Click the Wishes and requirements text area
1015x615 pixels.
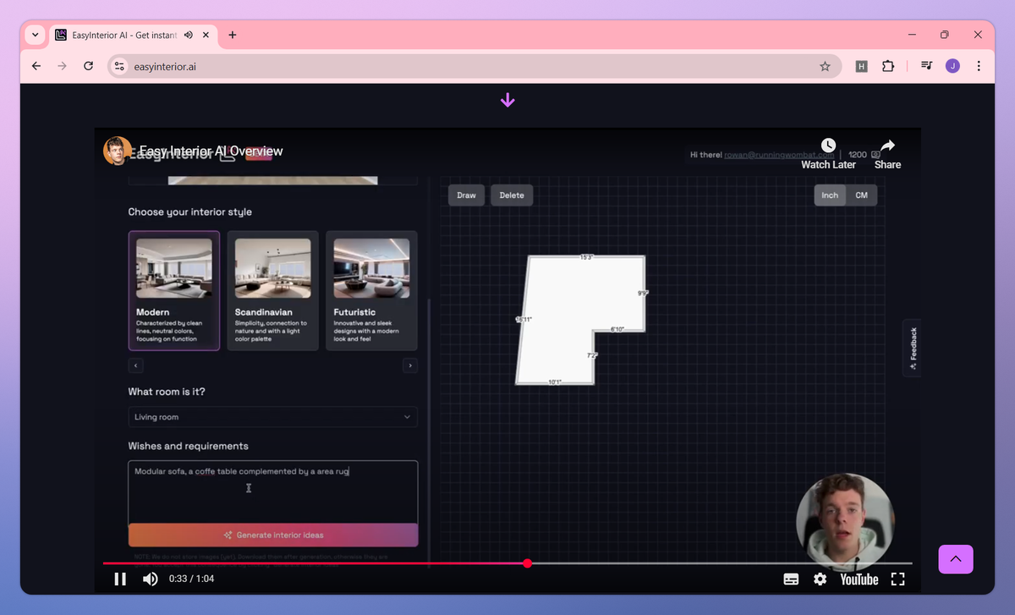point(273,491)
